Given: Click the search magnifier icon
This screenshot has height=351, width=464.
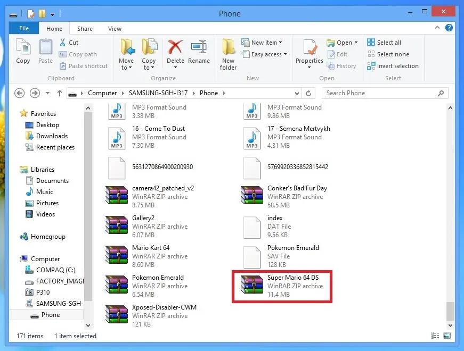Looking at the screenshot, I should (441, 93).
